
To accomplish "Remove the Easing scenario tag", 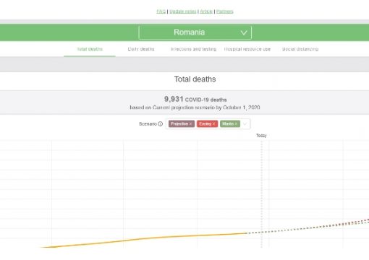I will (213, 124).
